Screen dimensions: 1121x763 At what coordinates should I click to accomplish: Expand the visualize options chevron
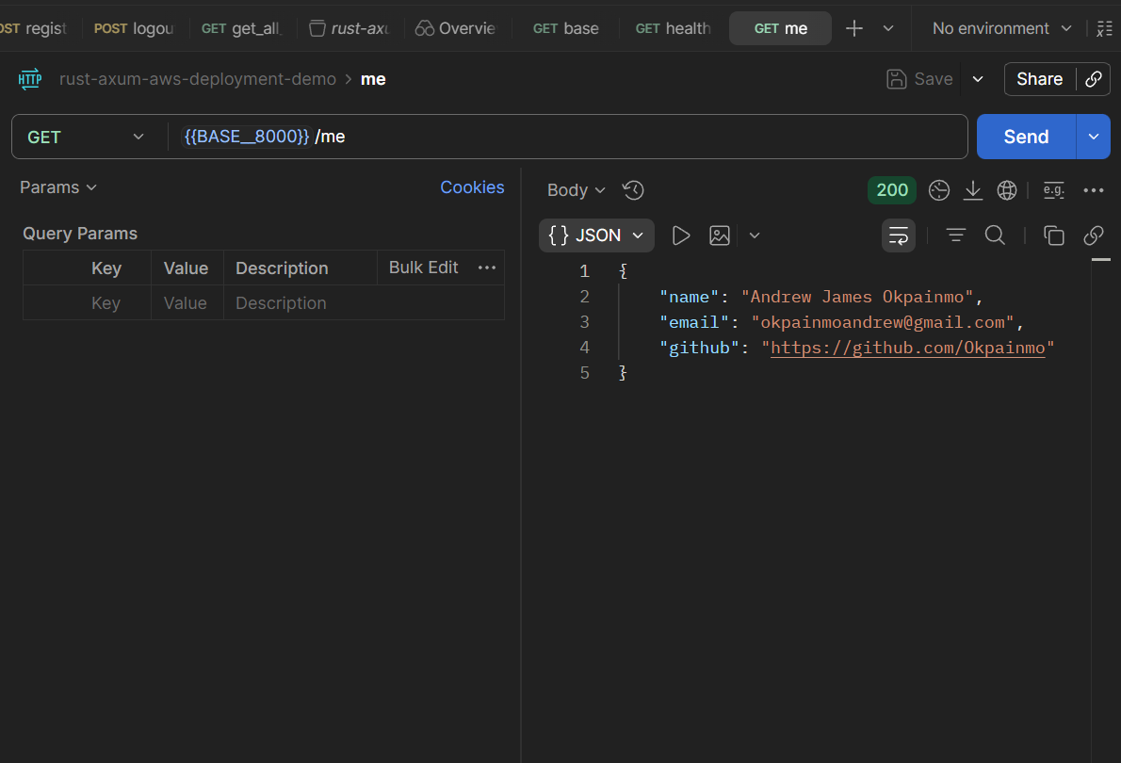point(755,235)
